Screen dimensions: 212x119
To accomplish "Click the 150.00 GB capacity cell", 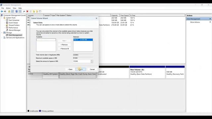I will tap(115, 23).
